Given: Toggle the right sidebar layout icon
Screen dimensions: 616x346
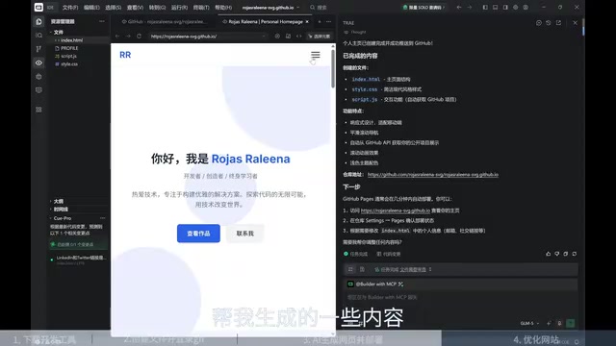Looking at the screenshot, I should coord(505,8).
